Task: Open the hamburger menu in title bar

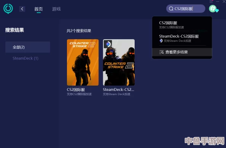Action: click(211, 2)
